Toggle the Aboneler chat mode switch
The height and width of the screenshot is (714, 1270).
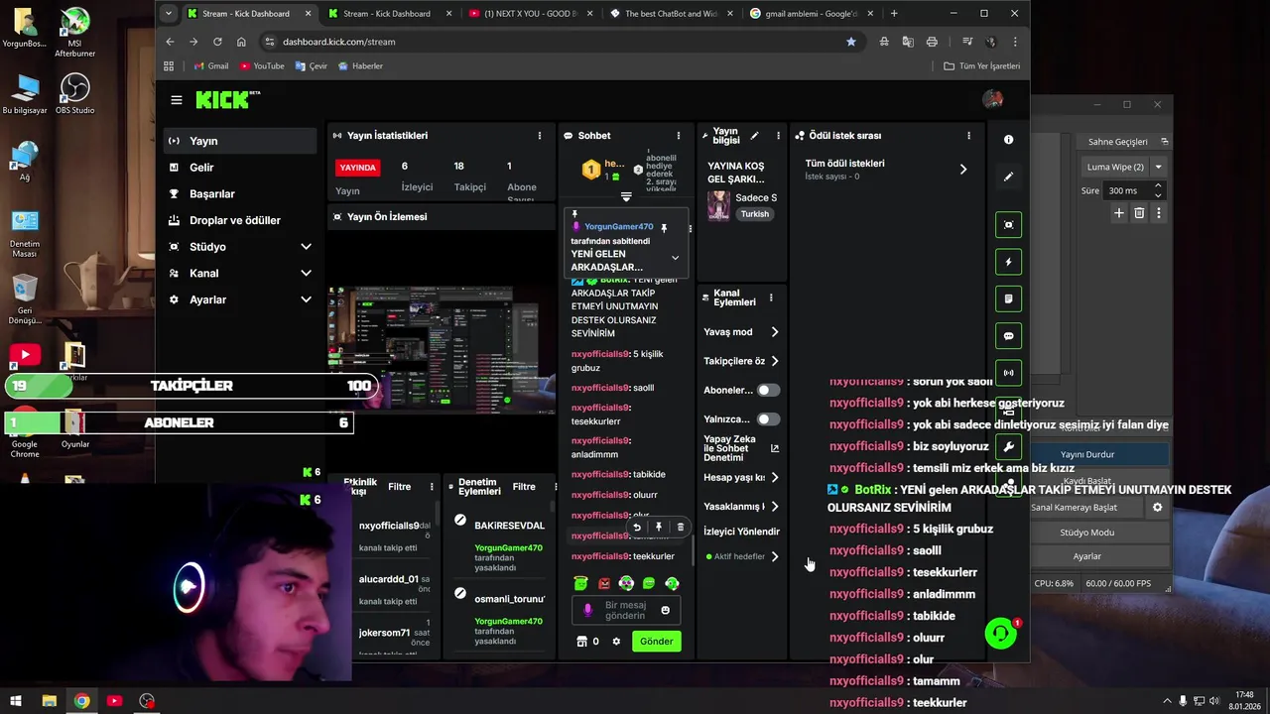click(768, 390)
